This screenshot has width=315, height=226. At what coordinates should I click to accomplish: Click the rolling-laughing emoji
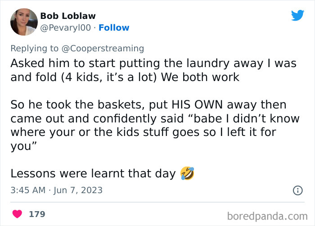[x=187, y=173]
